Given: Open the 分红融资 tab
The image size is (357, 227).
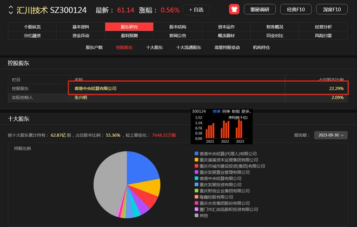Looking at the screenshot, I should [32, 36].
